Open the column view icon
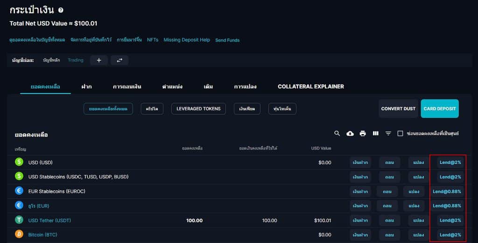Image resolution: width=478 pixels, height=243 pixels. [375, 134]
